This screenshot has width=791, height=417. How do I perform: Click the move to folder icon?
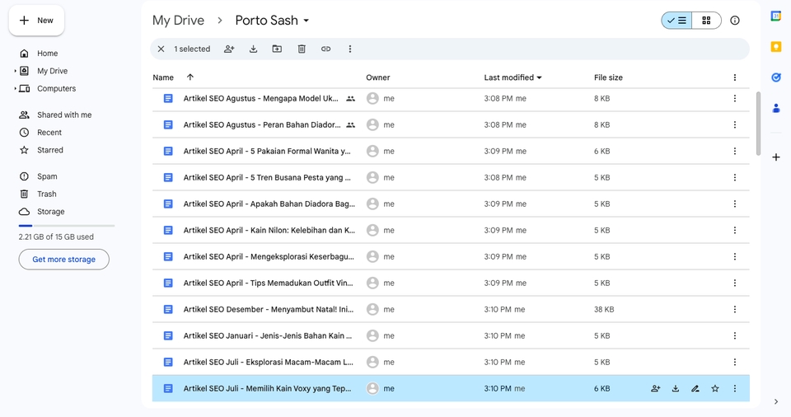pos(277,49)
